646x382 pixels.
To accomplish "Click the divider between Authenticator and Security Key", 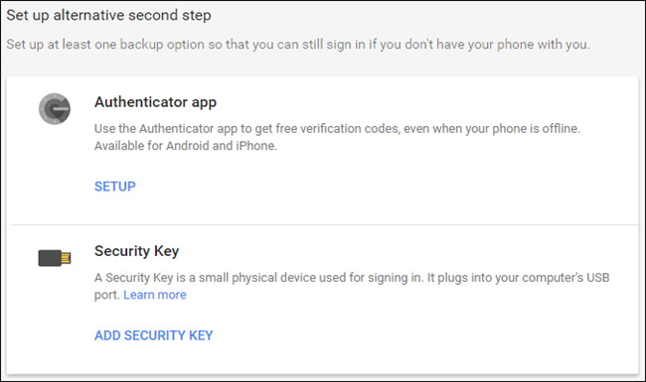I will 324,225.
